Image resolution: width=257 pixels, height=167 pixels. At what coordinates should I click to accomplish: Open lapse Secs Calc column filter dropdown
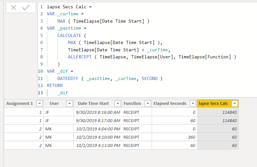click(x=235, y=104)
